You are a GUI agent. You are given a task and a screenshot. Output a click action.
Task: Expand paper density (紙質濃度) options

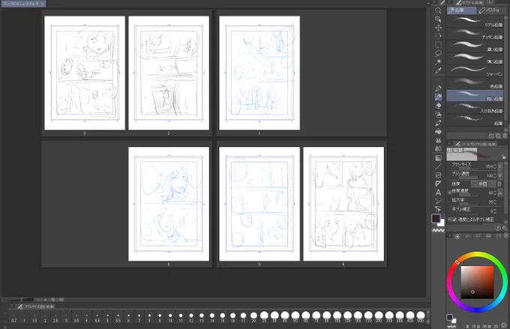[x=449, y=192]
